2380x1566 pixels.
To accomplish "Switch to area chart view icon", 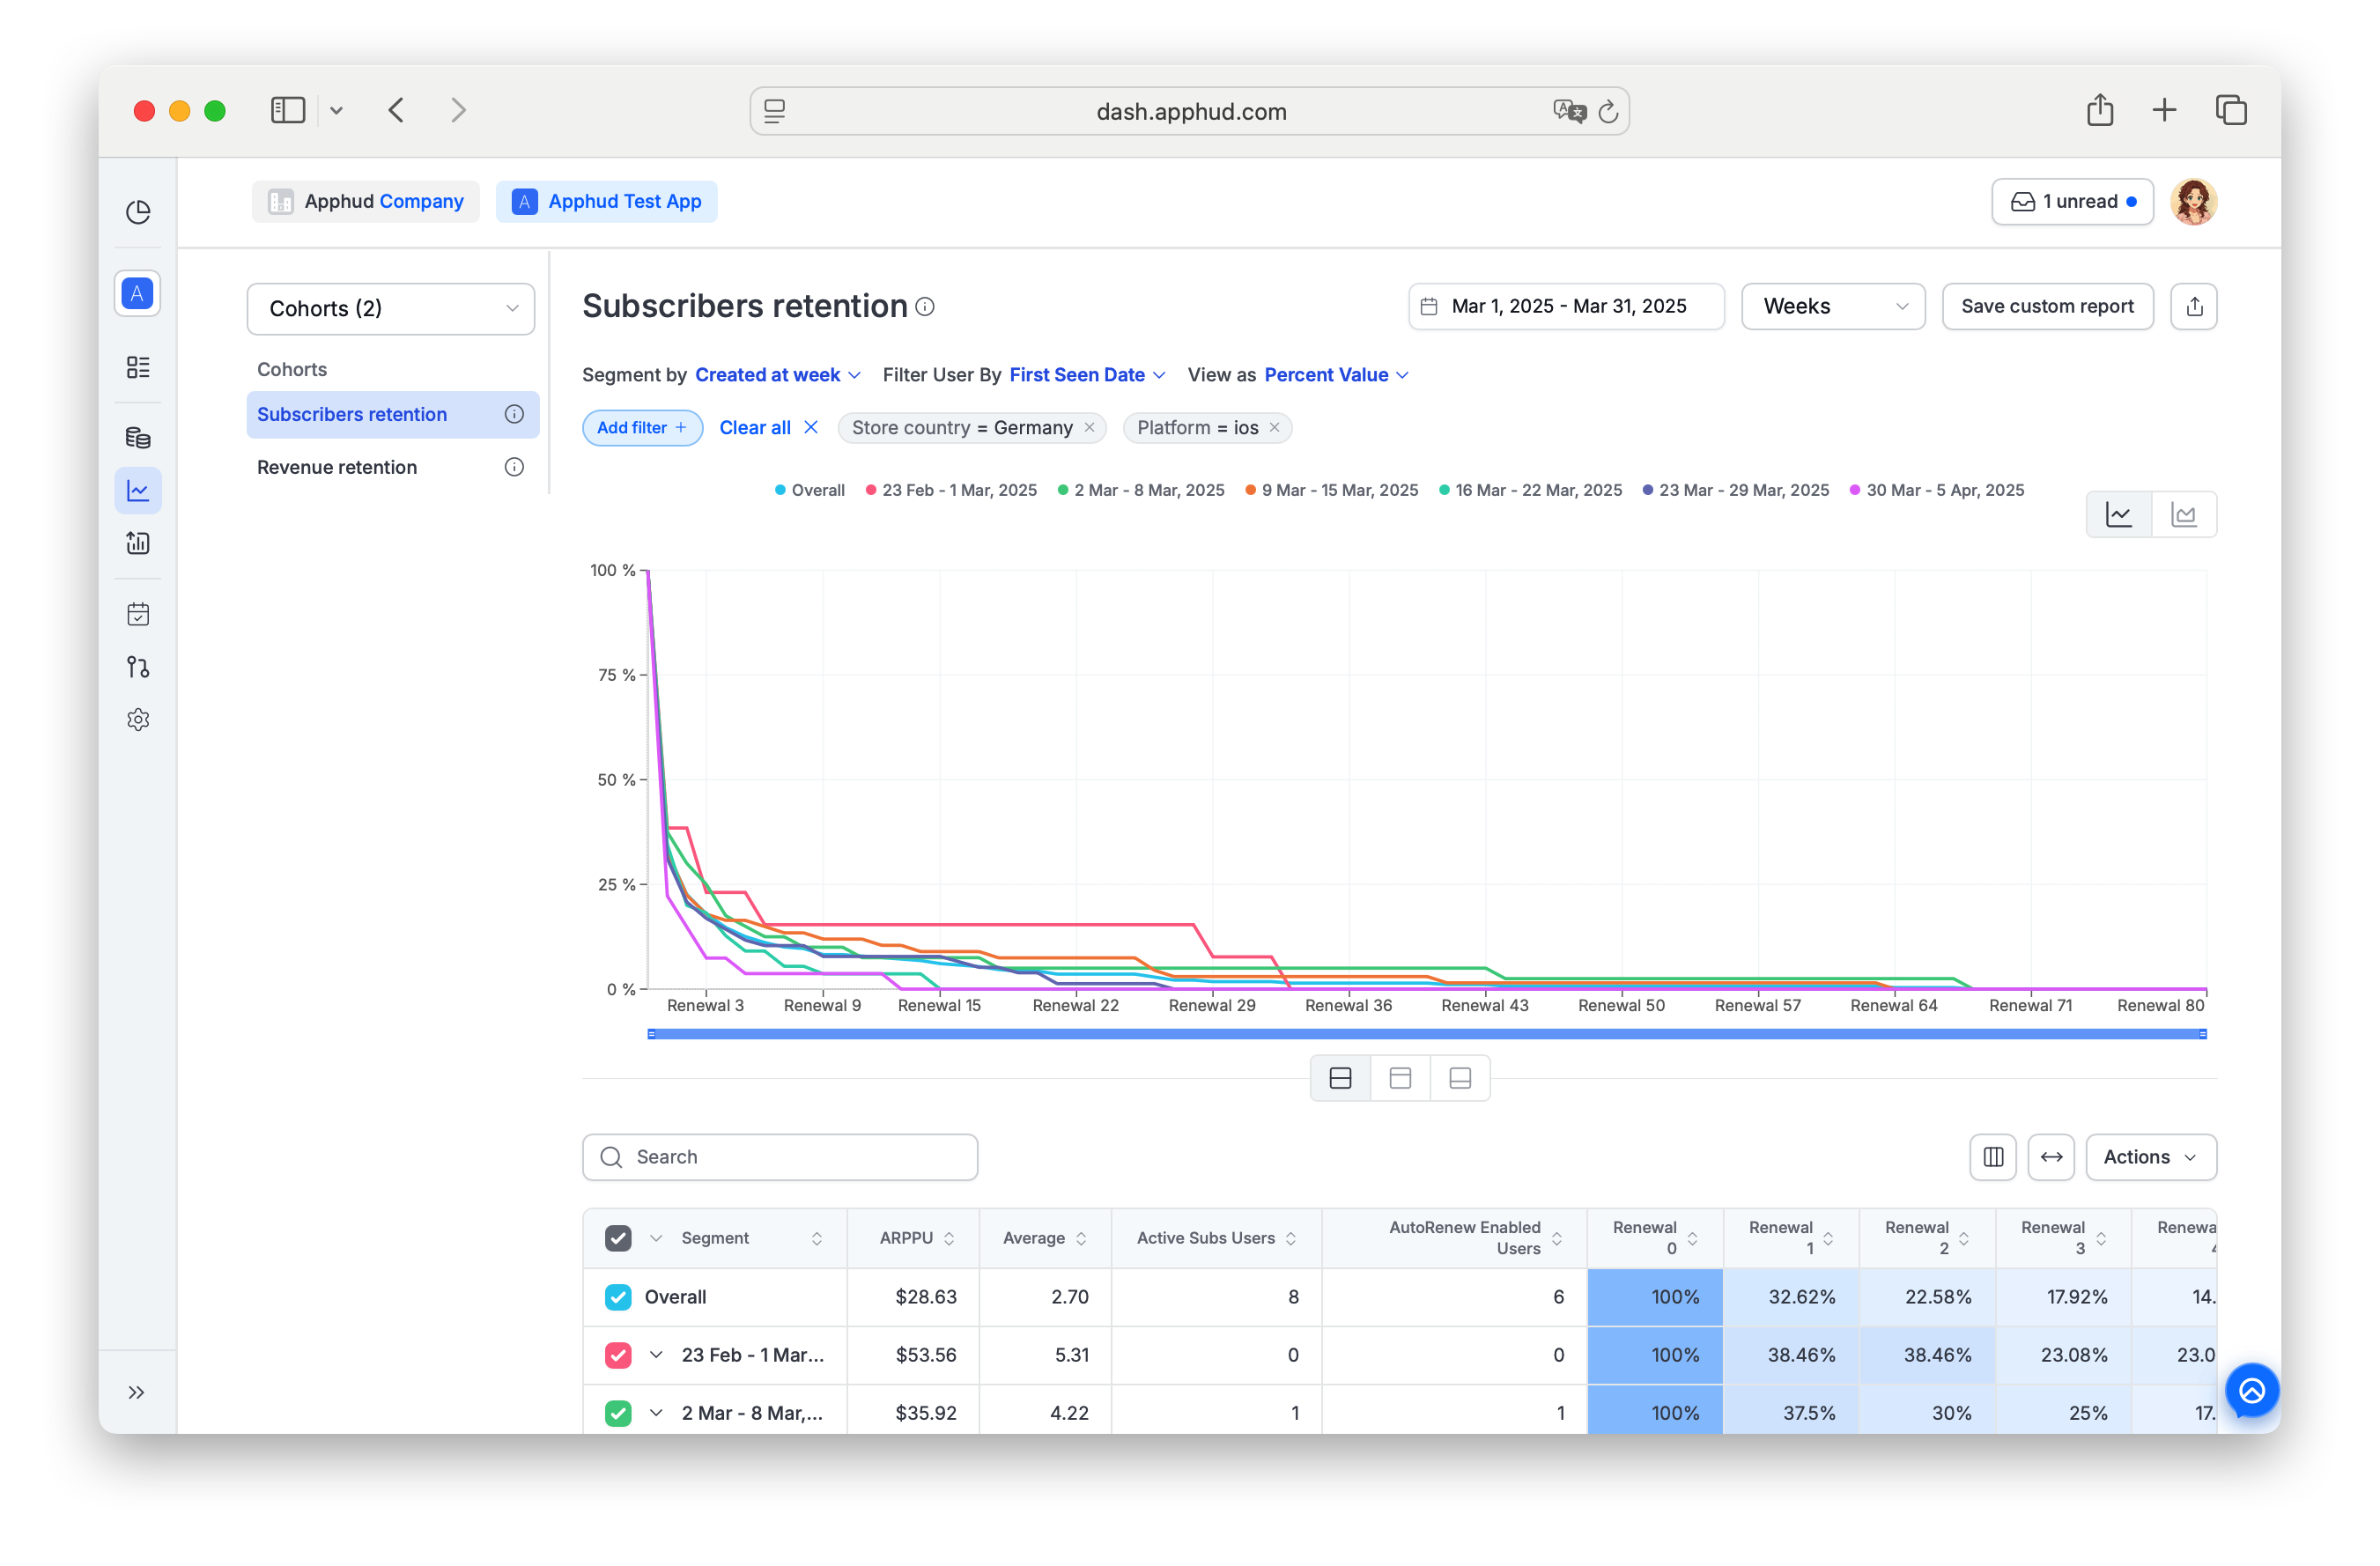I will tap(2184, 515).
